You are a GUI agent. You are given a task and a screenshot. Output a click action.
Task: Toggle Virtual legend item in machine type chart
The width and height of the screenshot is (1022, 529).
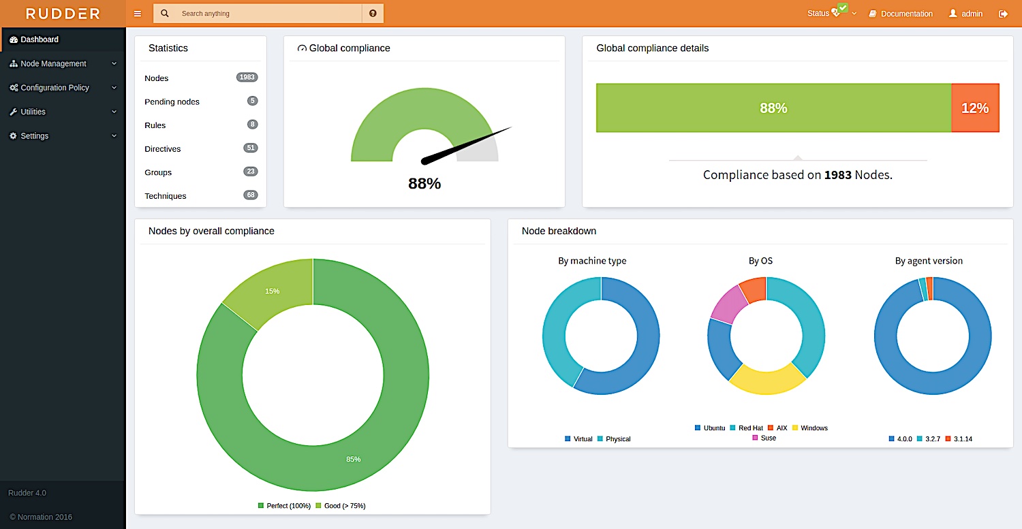[578, 439]
